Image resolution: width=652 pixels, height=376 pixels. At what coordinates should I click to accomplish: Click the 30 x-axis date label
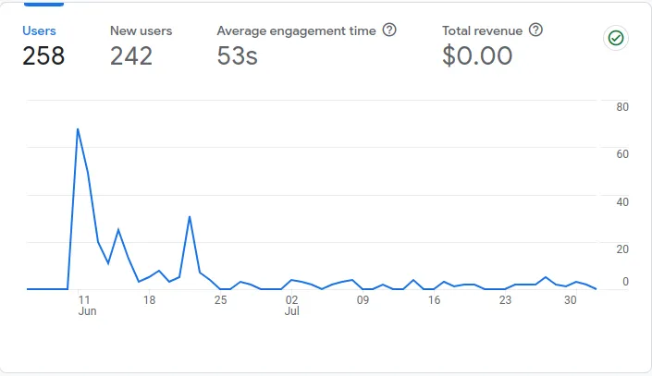pyautogui.click(x=571, y=300)
